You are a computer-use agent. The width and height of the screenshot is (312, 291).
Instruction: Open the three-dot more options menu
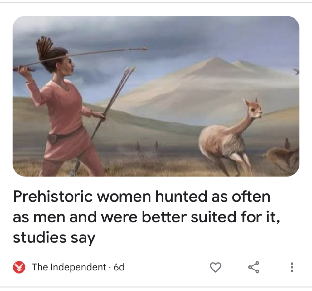coord(292,267)
